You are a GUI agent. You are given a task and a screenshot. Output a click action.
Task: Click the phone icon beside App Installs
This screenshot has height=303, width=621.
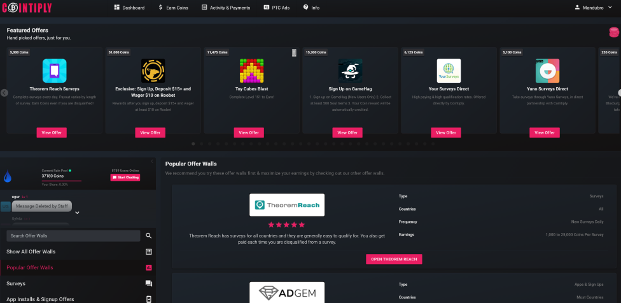pyautogui.click(x=149, y=299)
